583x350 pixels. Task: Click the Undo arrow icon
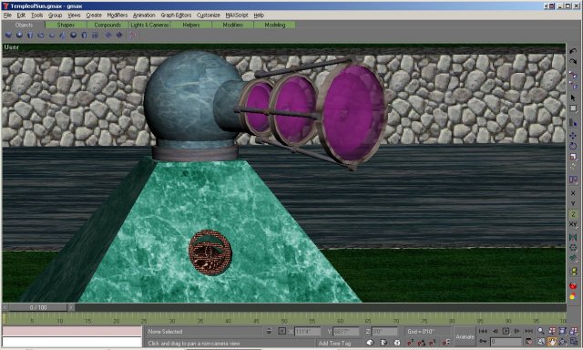tap(573, 51)
